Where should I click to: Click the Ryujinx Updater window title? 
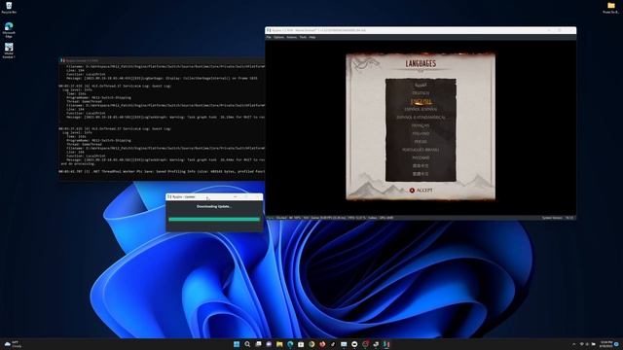185,196
